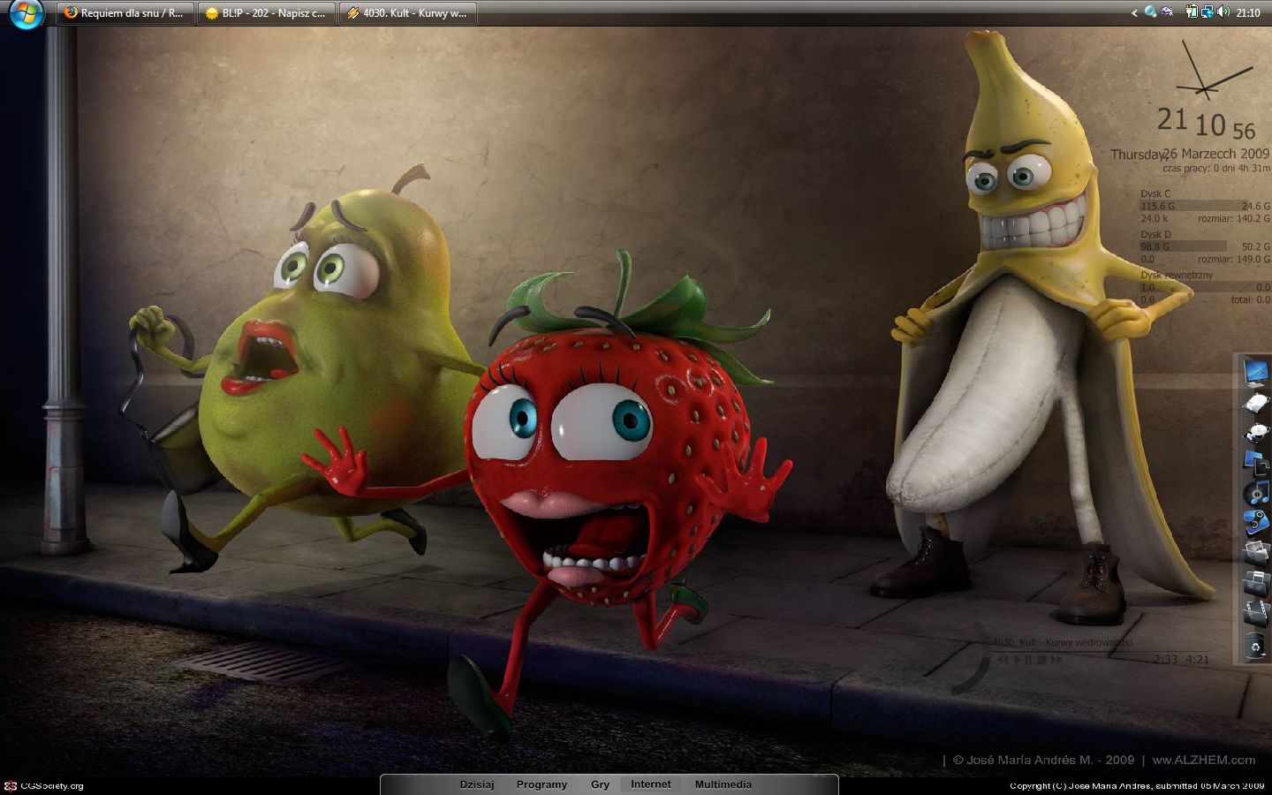Pause playback in the music widget
The image size is (1272, 795).
1028,660
